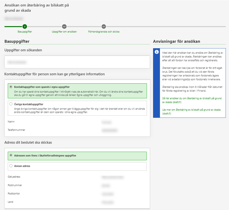Click the blurred applicant name box
The height and width of the screenshot is (210, 229).
pos(77,62)
